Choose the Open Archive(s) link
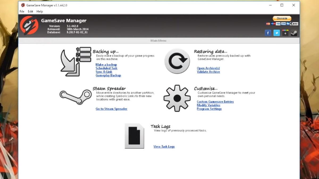This screenshot has height=179, width=319. pyautogui.click(x=208, y=68)
